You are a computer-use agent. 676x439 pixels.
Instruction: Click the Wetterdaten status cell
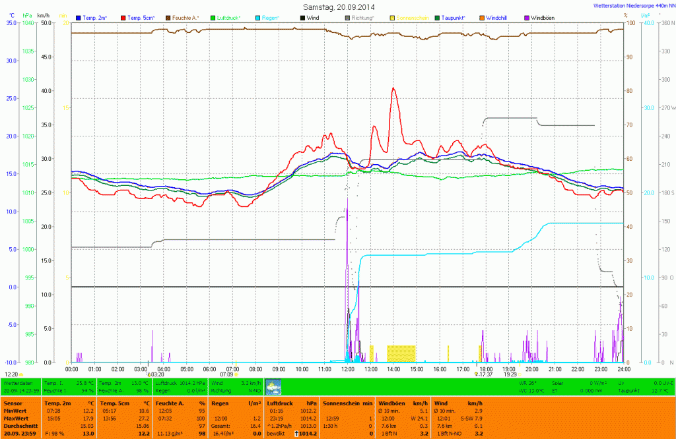tap(18, 382)
